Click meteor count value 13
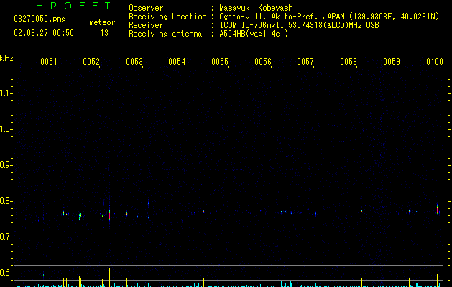Image resolution: width=452 pixels, height=287 pixels. click(x=104, y=33)
